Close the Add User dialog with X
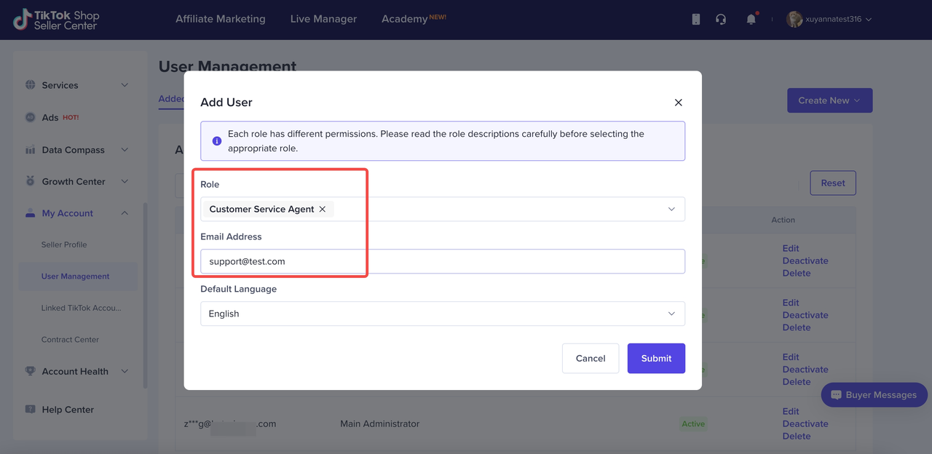 [x=678, y=103]
